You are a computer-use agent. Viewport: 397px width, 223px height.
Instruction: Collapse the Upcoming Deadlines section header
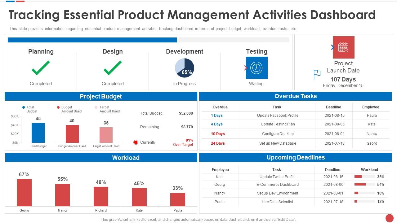pyautogui.click(x=296, y=158)
